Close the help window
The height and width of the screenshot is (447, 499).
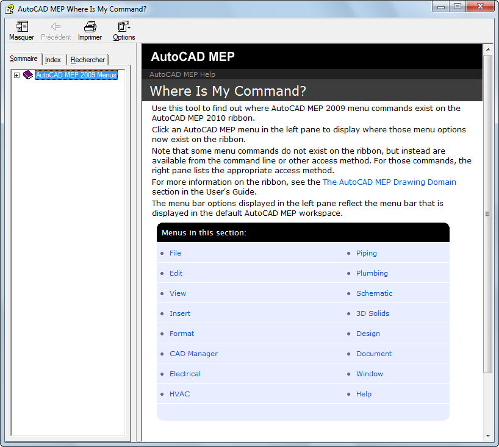480,7
